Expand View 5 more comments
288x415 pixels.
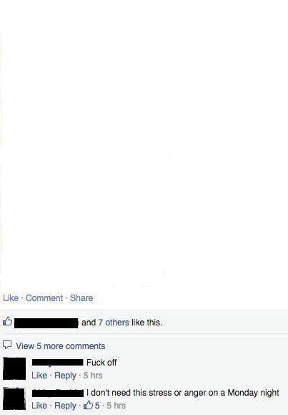tap(60, 346)
